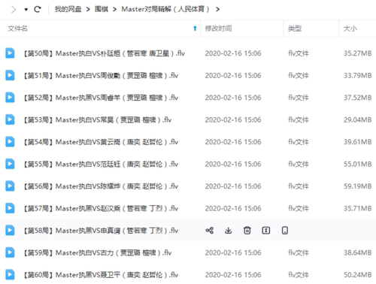
Task: Sort by the 修改时间 column header
Action: click(x=218, y=29)
